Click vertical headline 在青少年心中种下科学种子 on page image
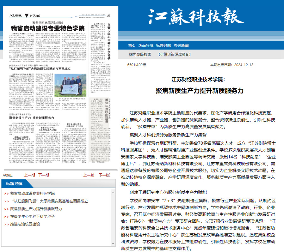This screenshot has height=252, width=284. 109,42
